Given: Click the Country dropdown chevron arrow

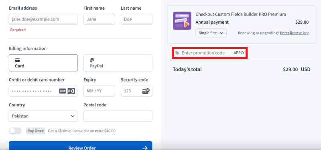Looking at the screenshot, I should click(73, 116).
